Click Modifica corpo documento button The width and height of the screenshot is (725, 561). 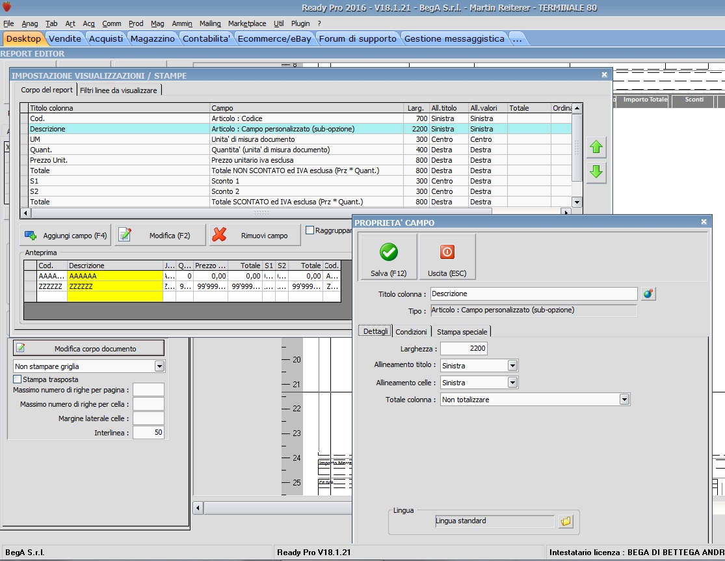coord(89,348)
